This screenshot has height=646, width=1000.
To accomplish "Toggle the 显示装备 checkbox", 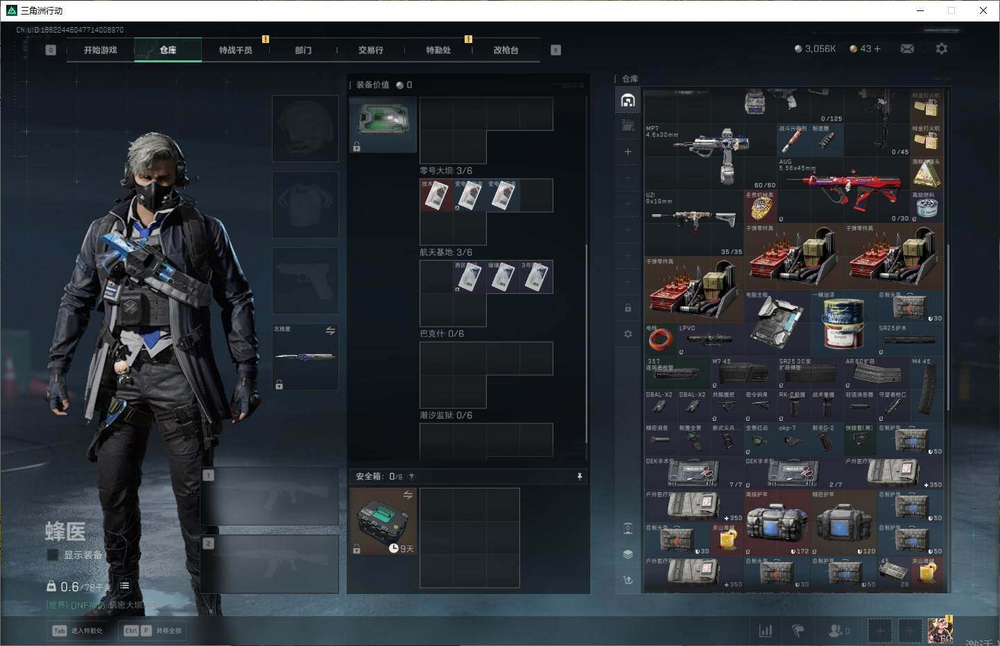I will 52,555.
